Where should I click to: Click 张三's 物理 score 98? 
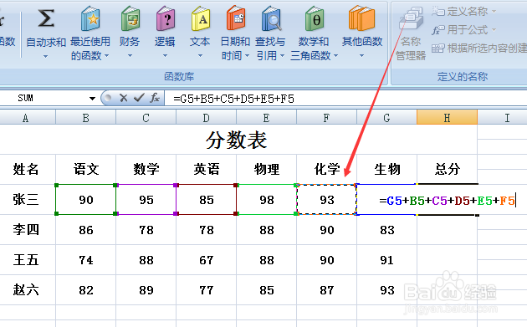pyautogui.click(x=267, y=200)
